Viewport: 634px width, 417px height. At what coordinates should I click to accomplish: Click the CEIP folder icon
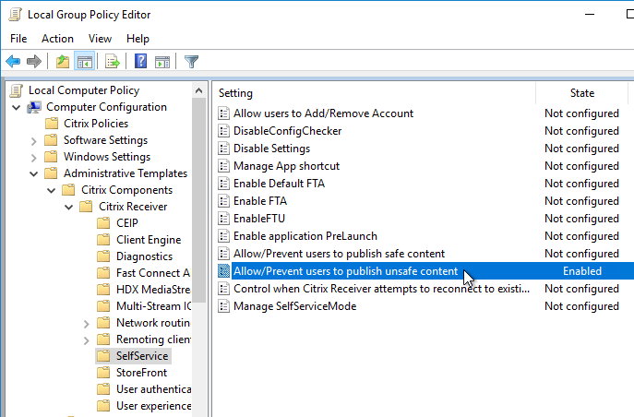(103, 223)
